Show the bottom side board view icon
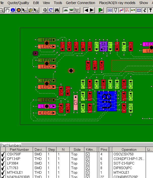153x178 pixels. pyautogui.click(x=71, y=10)
